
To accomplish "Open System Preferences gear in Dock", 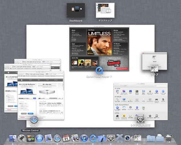I will tap(111, 138).
